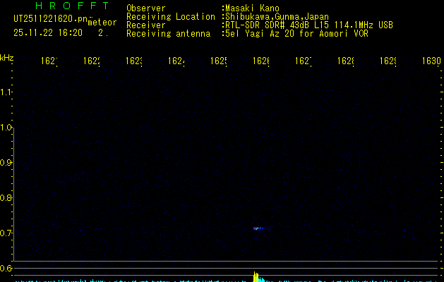This screenshot has height=282, width=444.
Task: Click the 1630 time axis label
Action: click(431, 61)
